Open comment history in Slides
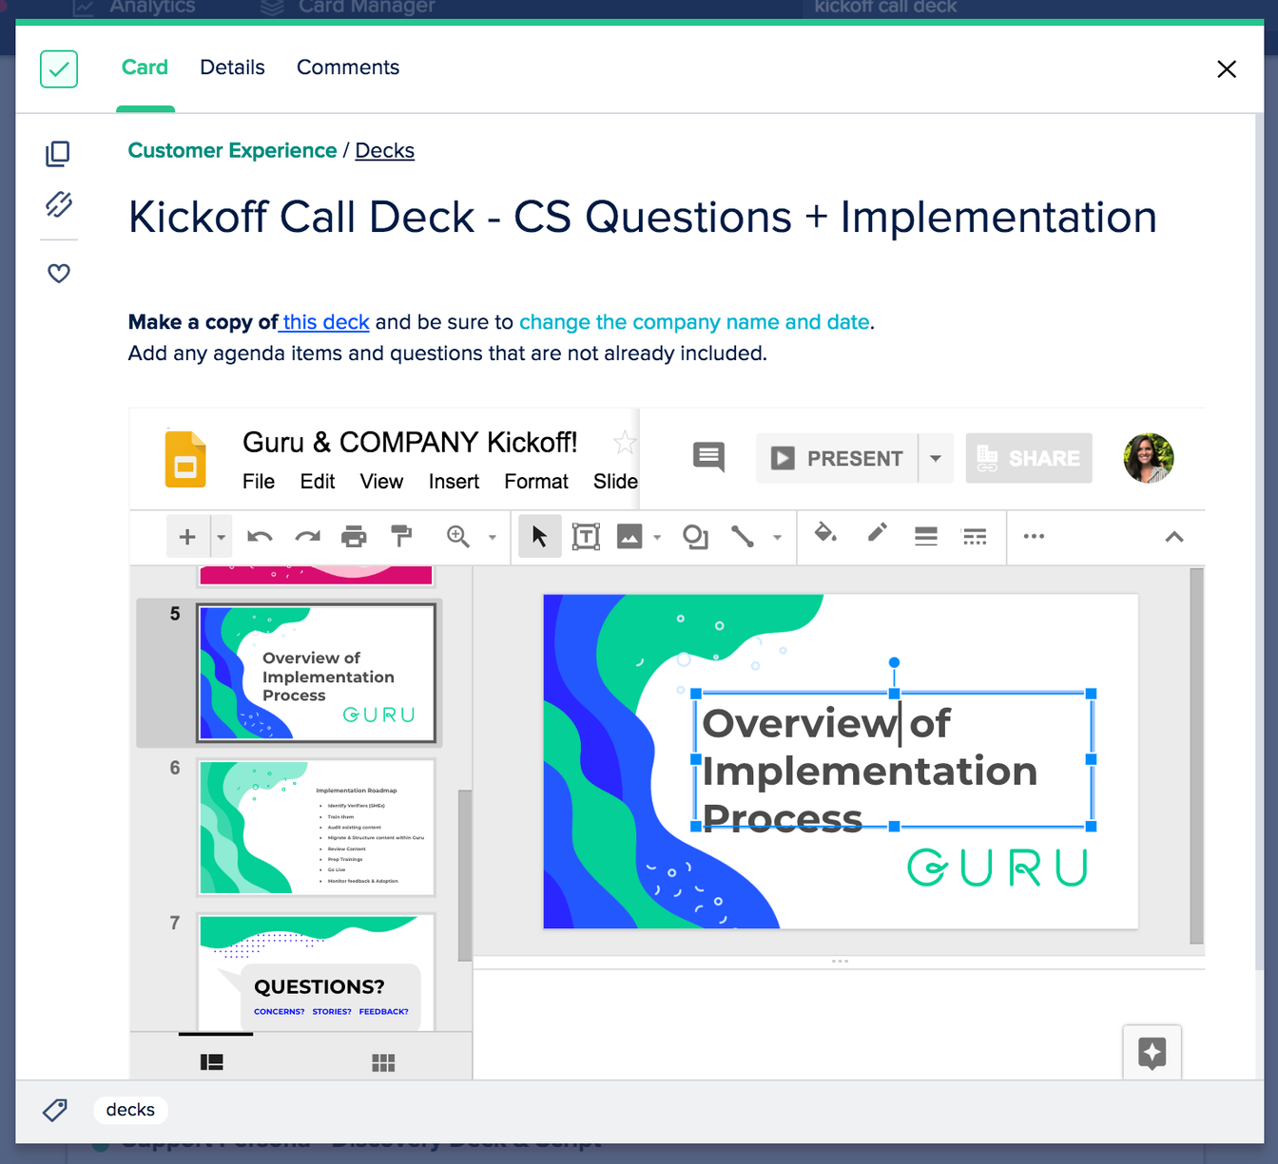The height and width of the screenshot is (1164, 1278). (707, 457)
